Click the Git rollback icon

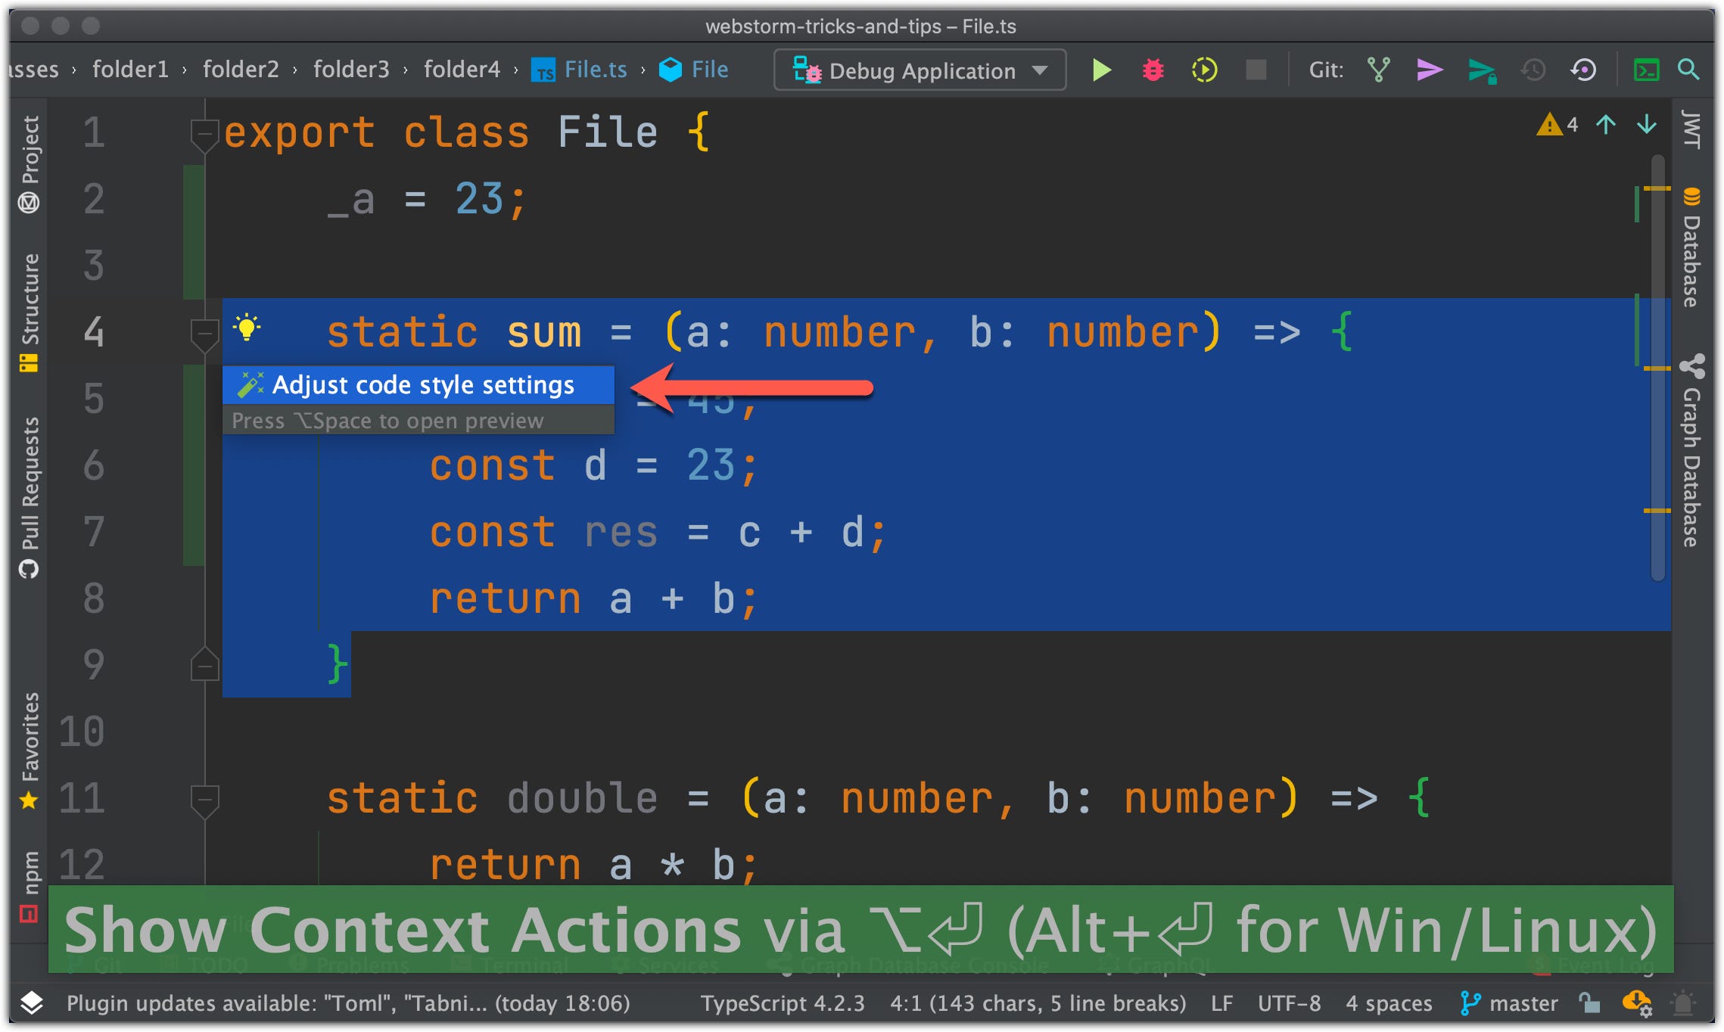coord(1583,70)
